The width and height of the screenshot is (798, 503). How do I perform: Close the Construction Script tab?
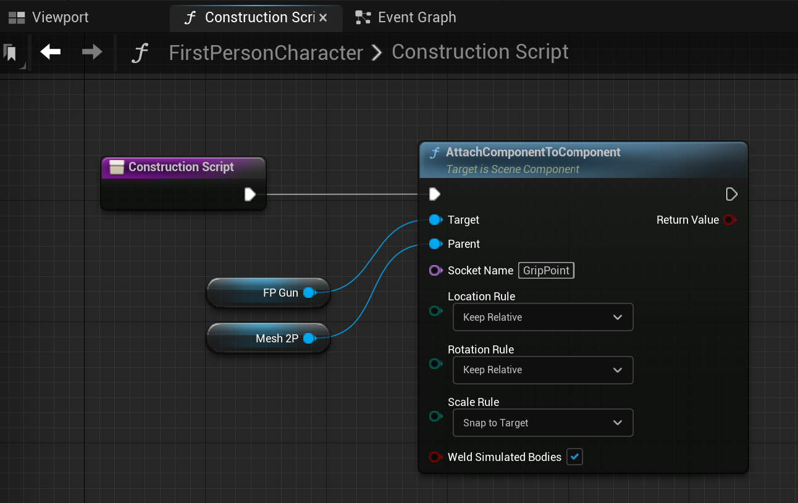coord(322,18)
